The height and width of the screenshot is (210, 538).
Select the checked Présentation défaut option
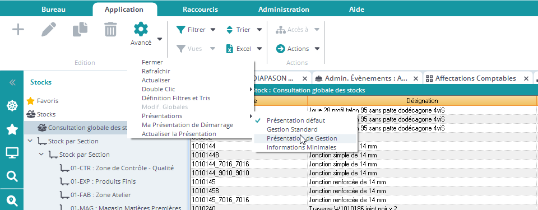(x=296, y=120)
